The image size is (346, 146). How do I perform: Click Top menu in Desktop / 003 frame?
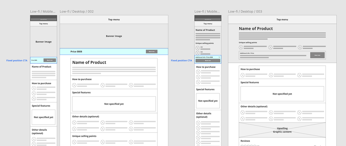[282, 20]
